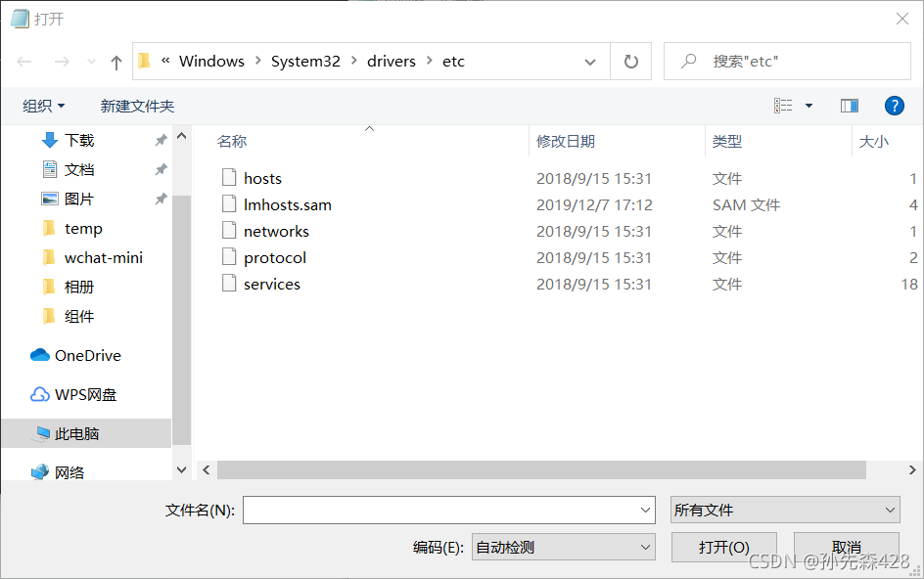The width and height of the screenshot is (924, 579).
Task: Click pin icon next to 下载
Action: (161, 140)
